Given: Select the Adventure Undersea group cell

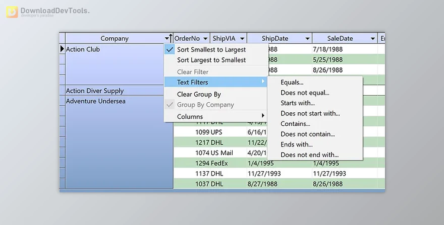Looking at the screenshot, I should pyautogui.click(x=119, y=142).
